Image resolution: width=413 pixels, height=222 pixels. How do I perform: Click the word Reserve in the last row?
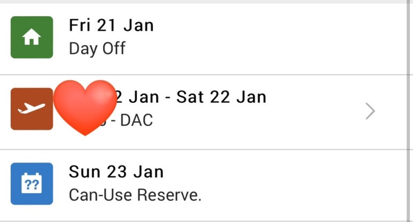click(169, 195)
